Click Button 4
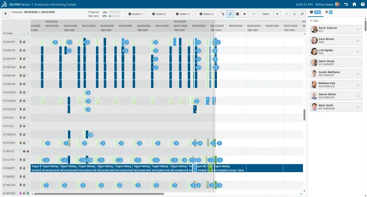Viewport: 367px width, 197px height. coord(206,14)
